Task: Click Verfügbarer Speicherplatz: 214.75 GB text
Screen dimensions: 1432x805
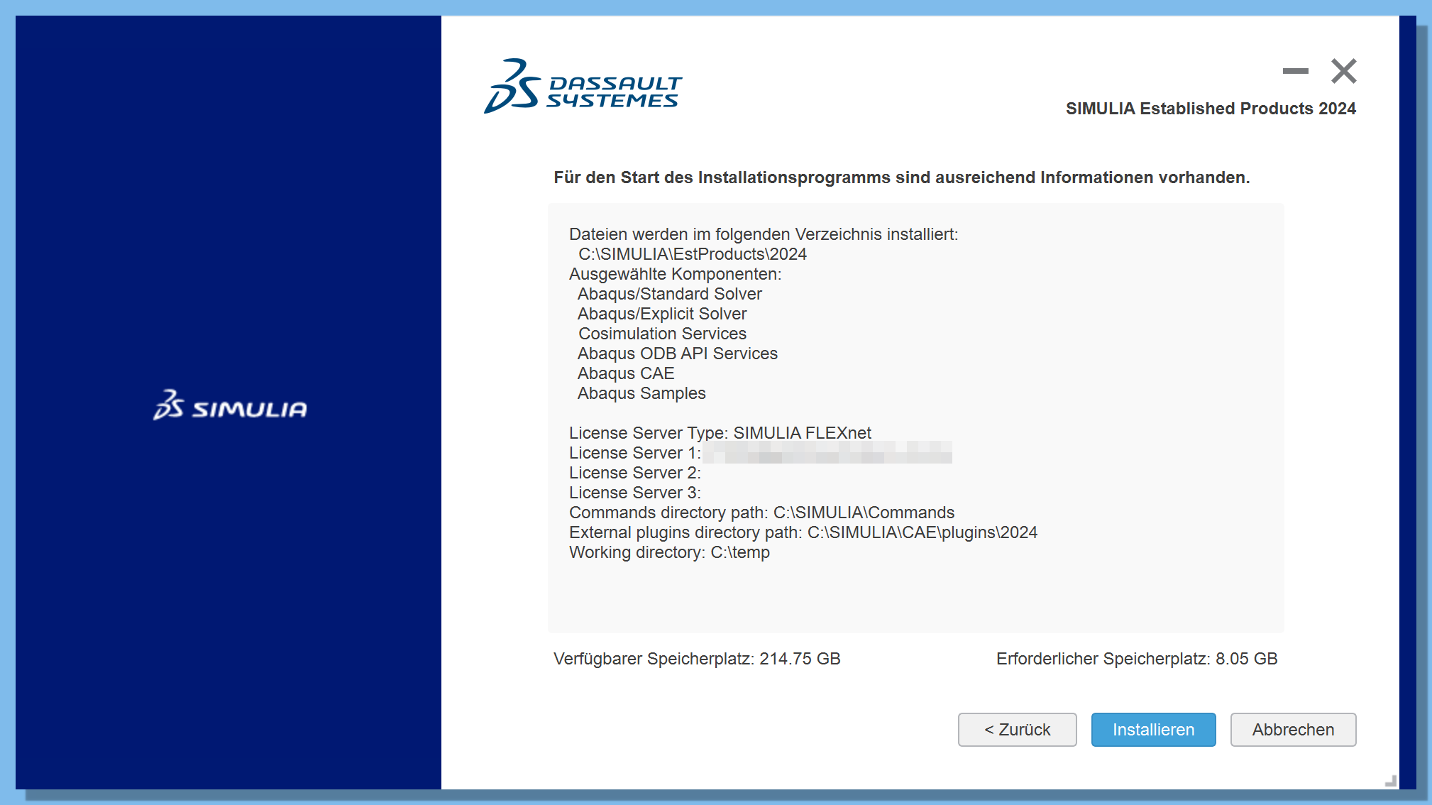Action: coord(697,659)
